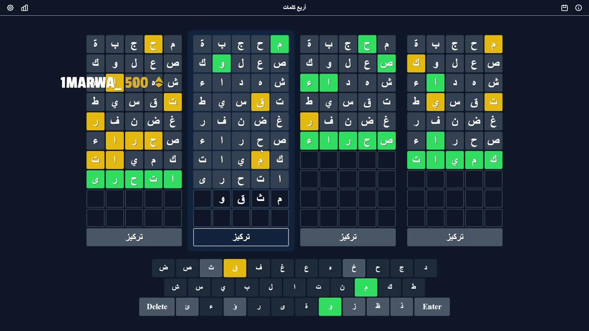Tap the ع key on the keyboard

306,268
